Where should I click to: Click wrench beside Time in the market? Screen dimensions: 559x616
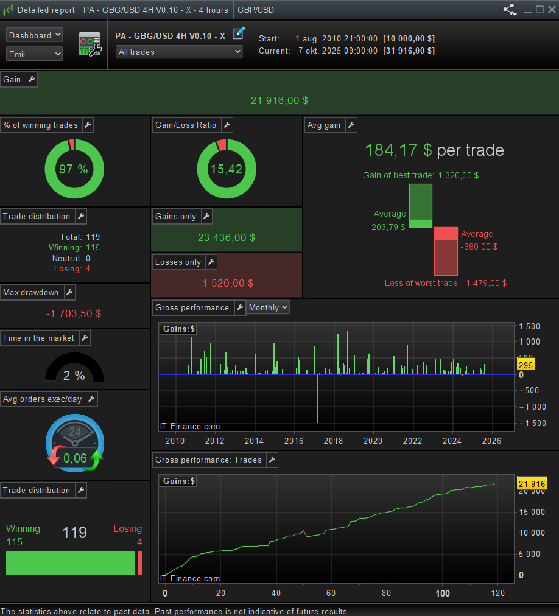[x=85, y=338]
